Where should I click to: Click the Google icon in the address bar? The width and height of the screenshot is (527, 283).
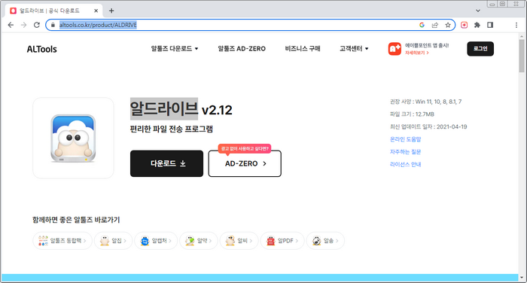pyautogui.click(x=422, y=25)
